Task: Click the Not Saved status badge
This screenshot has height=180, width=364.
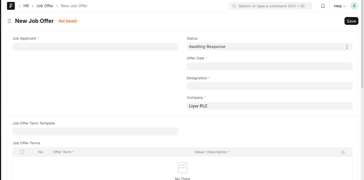Action: 68,21
